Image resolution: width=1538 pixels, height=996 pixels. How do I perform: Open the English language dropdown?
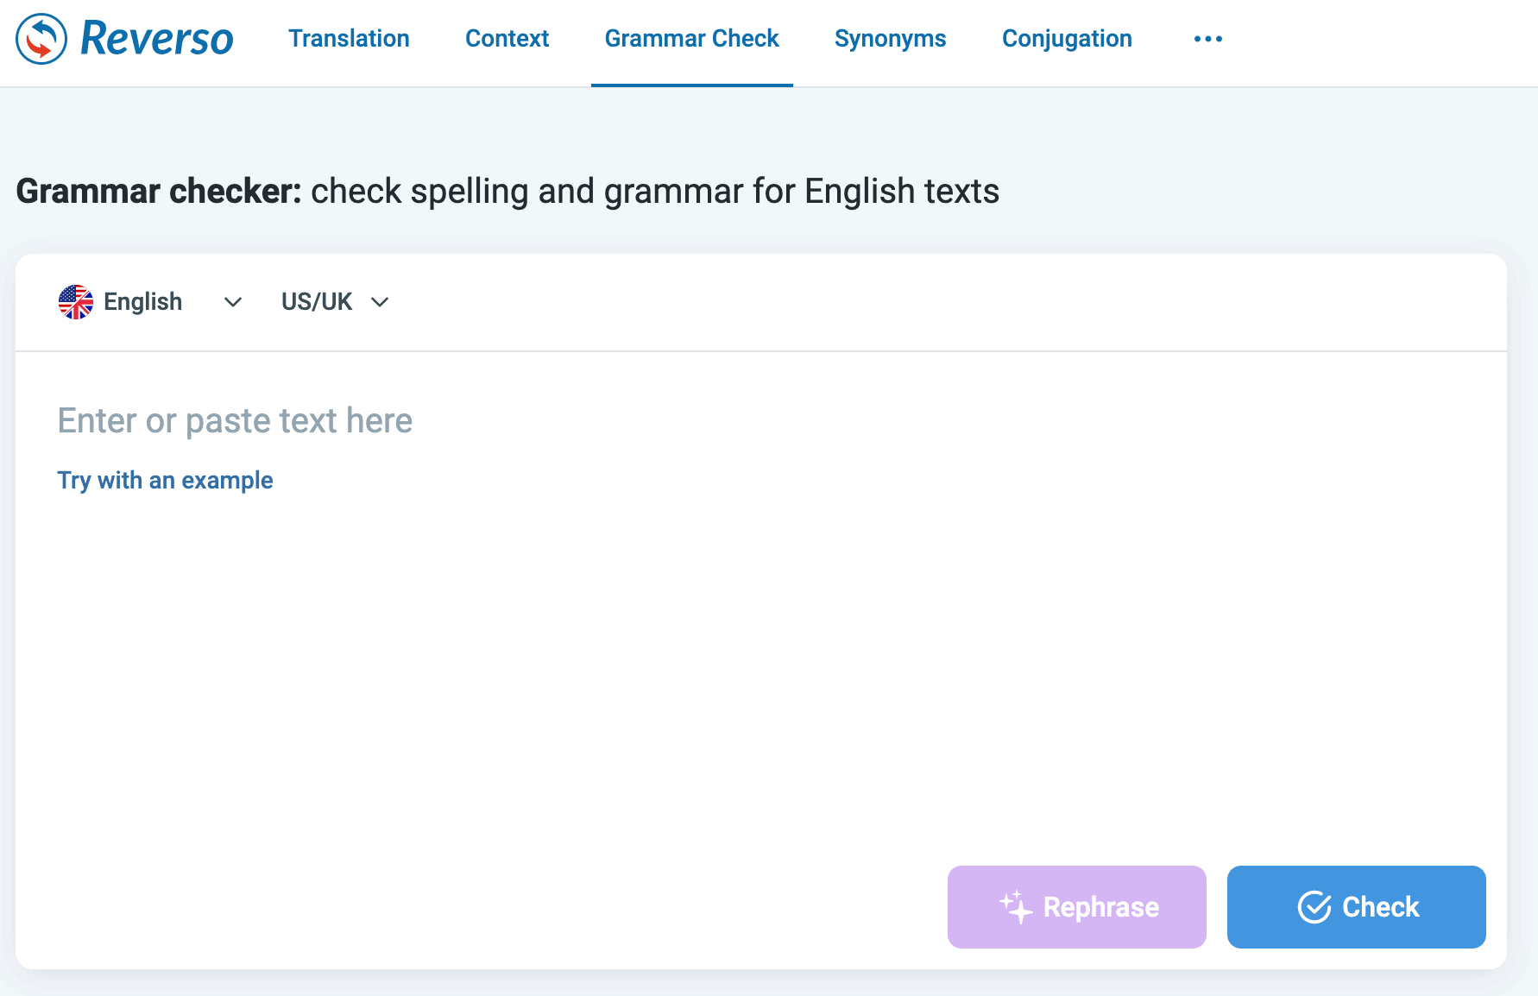click(143, 302)
